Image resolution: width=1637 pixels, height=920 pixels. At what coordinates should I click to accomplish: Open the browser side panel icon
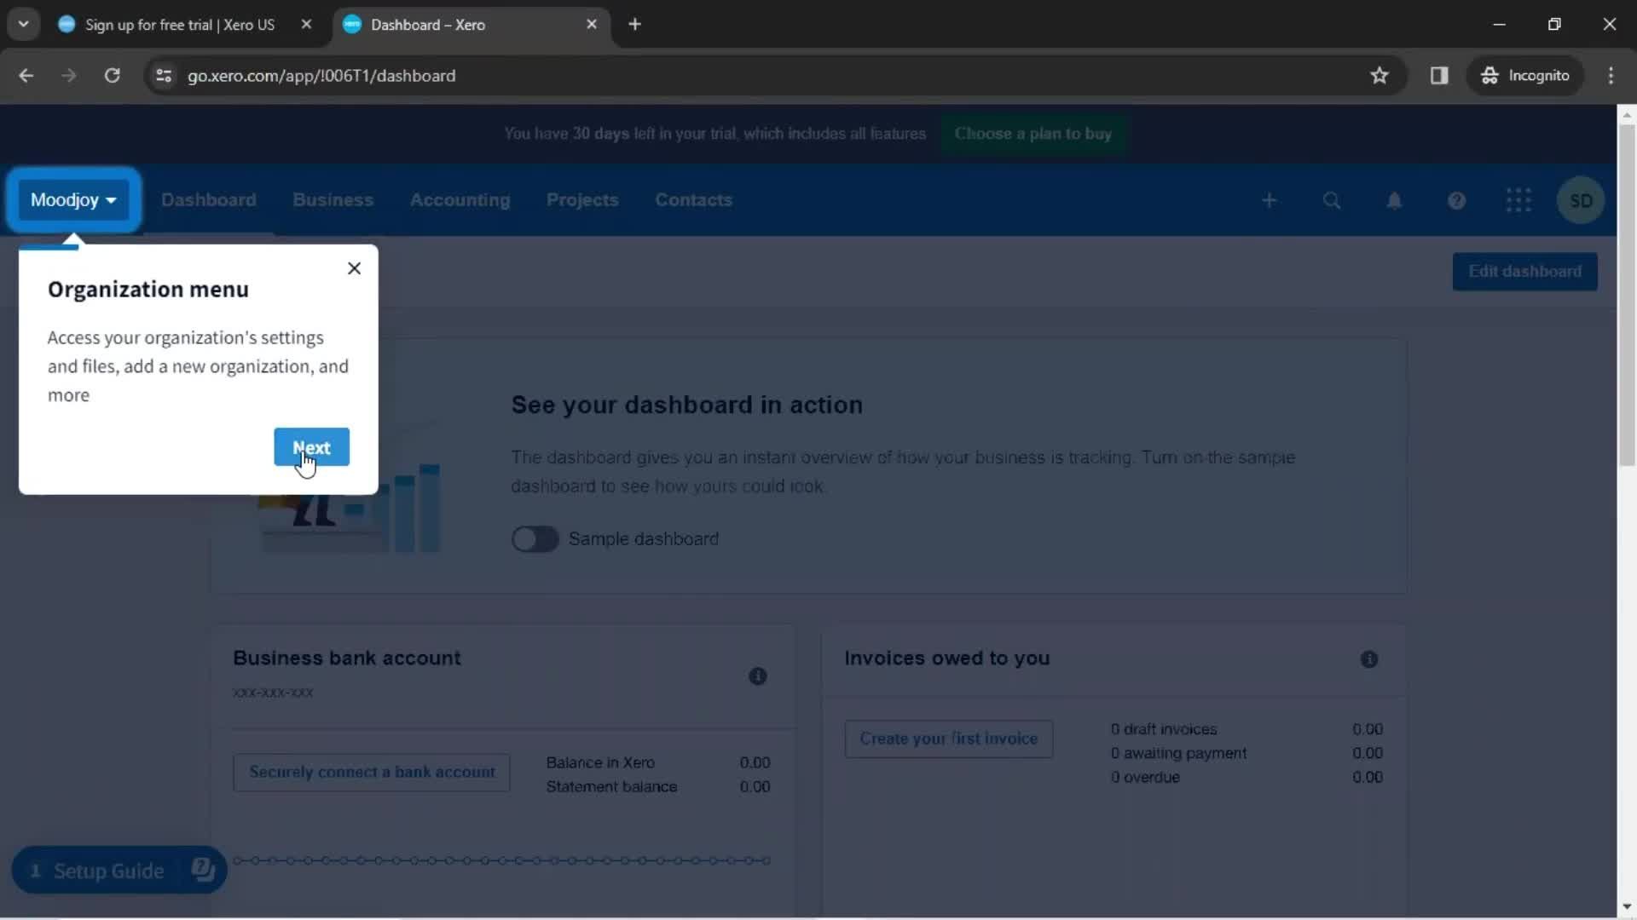coord(1439,76)
